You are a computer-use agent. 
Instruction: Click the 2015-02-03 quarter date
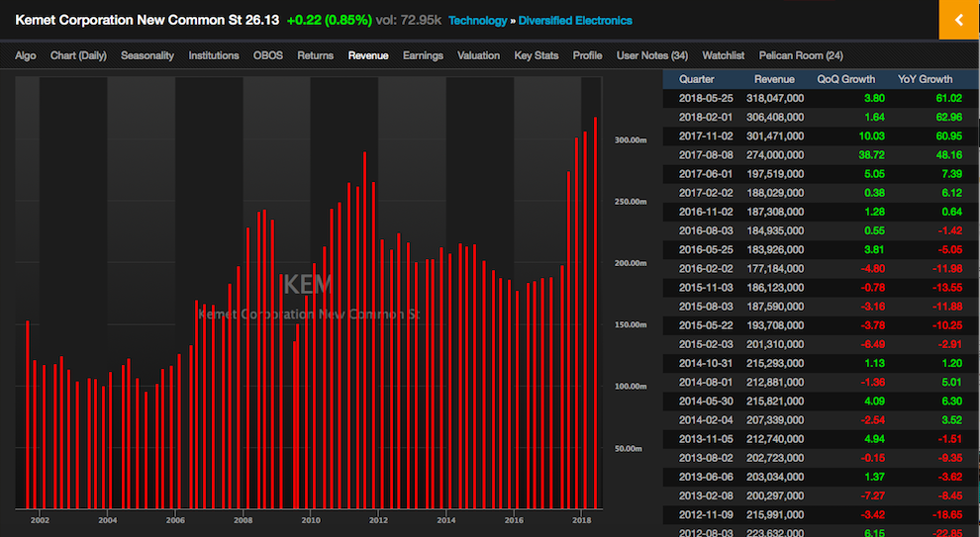706,344
